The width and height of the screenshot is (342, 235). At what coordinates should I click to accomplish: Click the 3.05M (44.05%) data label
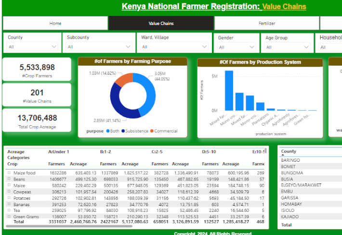tap(162, 76)
